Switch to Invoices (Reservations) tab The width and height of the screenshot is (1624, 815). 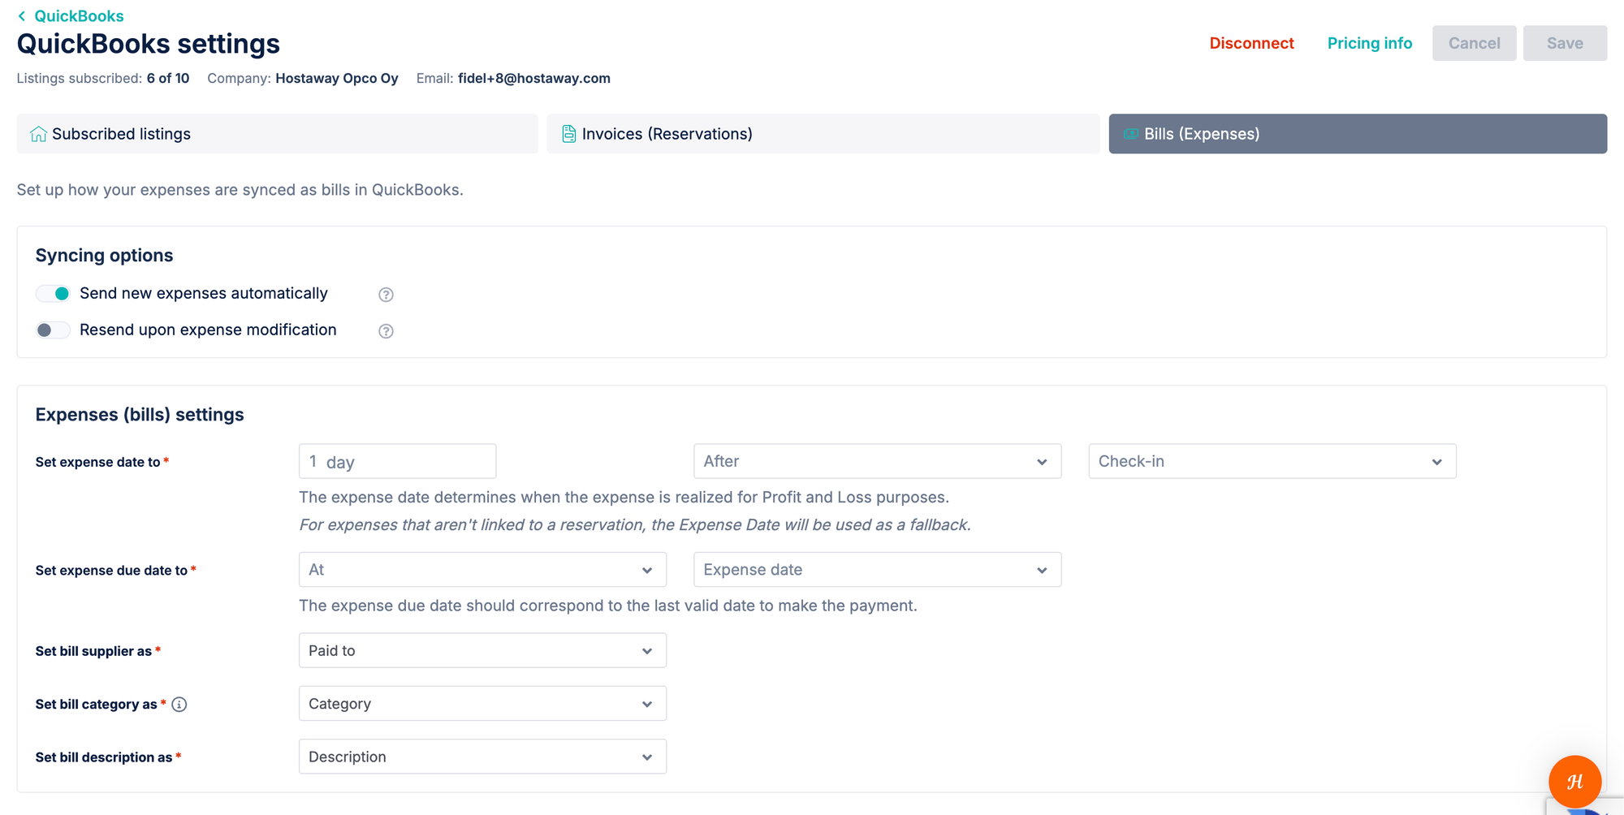tap(823, 134)
